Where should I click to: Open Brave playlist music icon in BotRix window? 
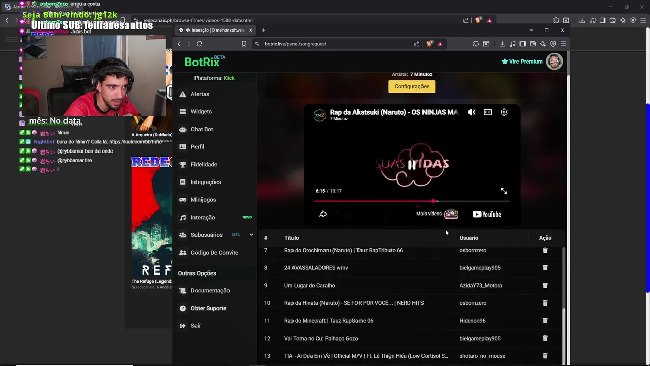512,44
